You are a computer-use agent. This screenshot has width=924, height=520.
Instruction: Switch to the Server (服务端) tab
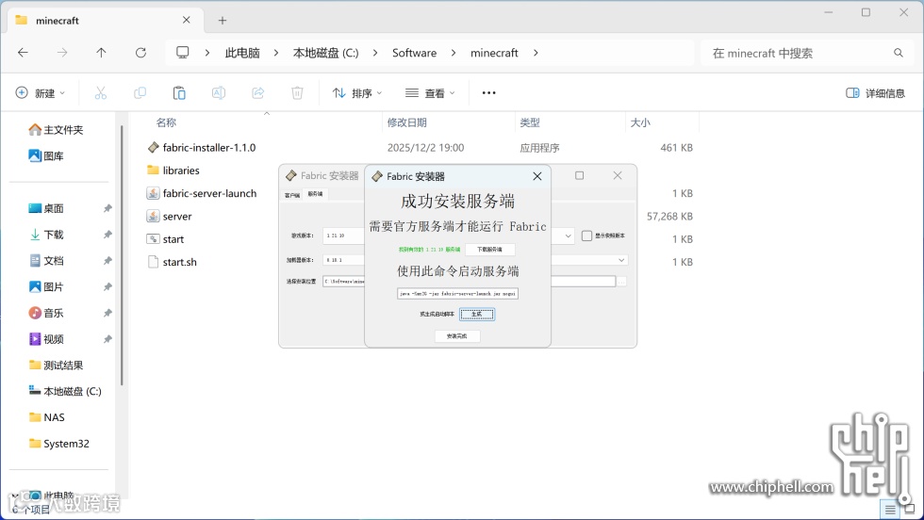pos(315,194)
